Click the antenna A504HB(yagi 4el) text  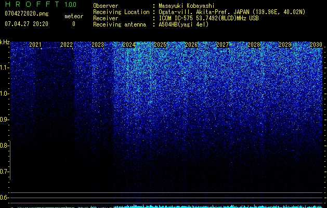pos(184,24)
